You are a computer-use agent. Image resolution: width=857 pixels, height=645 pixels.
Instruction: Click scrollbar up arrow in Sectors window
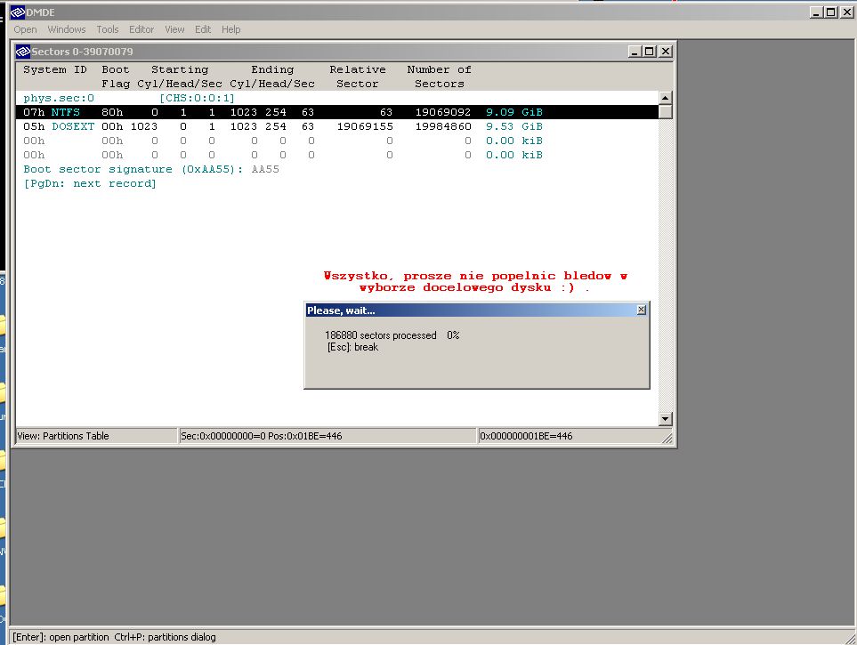[665, 98]
